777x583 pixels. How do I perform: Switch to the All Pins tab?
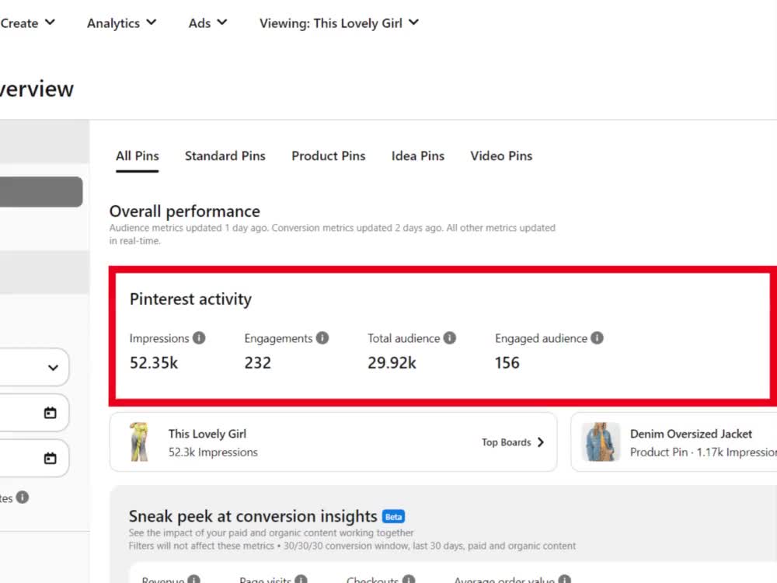(x=138, y=156)
